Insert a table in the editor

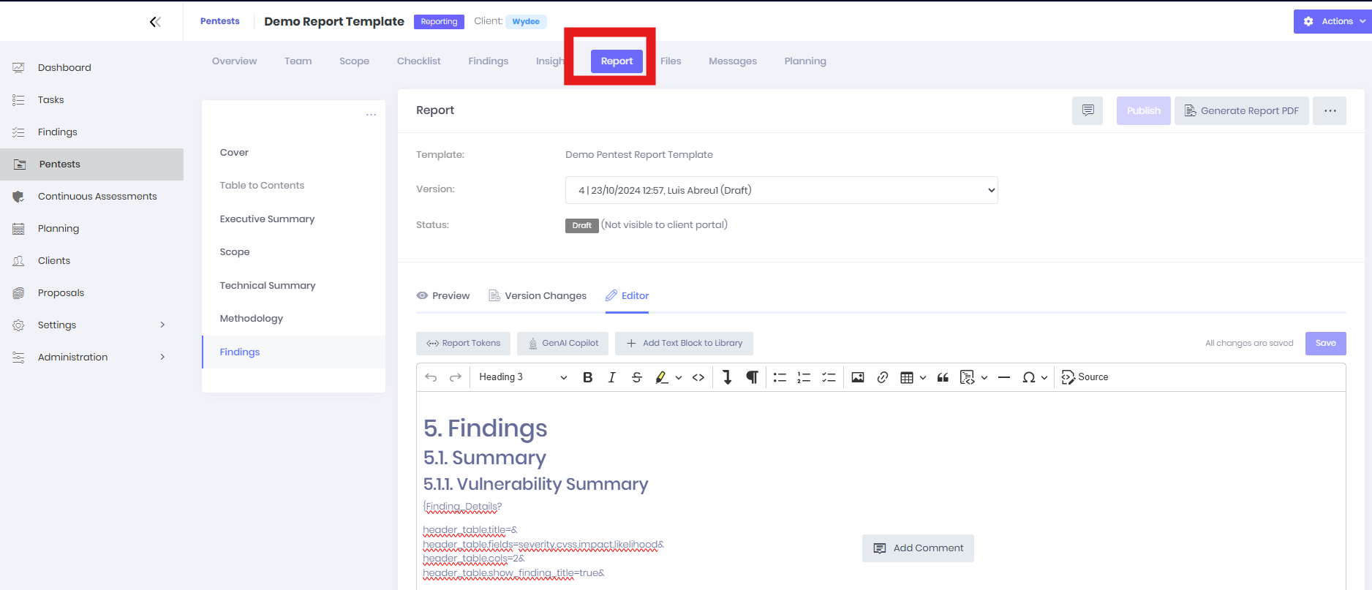pyautogui.click(x=907, y=377)
